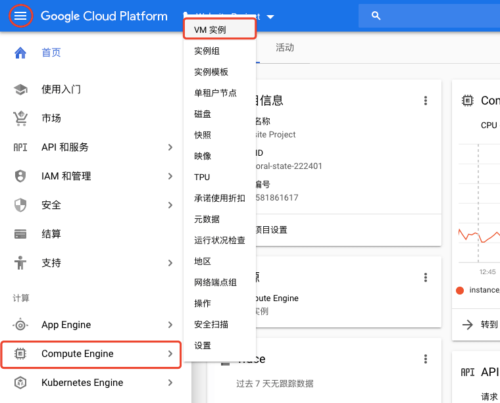500x403 pixels.
Task: Expand the App Engine submenu chevron
Action: pos(170,325)
